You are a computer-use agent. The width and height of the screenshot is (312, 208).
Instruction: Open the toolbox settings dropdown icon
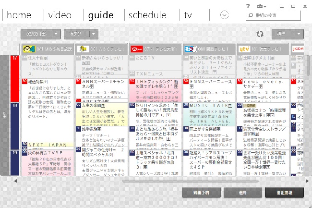(x=262, y=6)
